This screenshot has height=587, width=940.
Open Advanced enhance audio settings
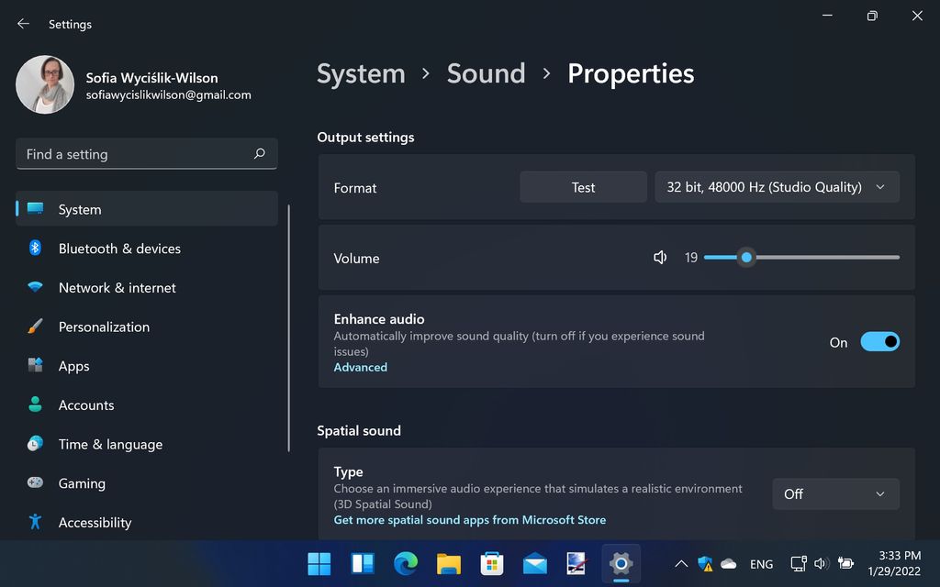360,367
